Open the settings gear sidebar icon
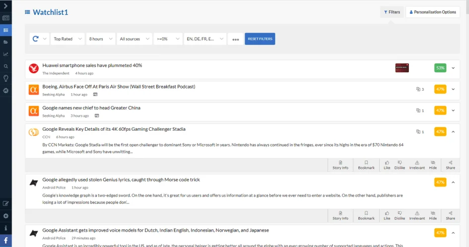The height and width of the screenshot is (247, 469). [5, 216]
